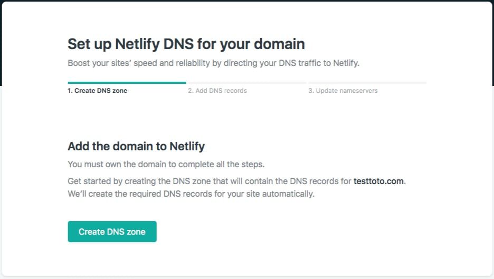The width and height of the screenshot is (494, 279).
Task: Click the gray progress bar above Add DNS records
Action: coord(247,83)
